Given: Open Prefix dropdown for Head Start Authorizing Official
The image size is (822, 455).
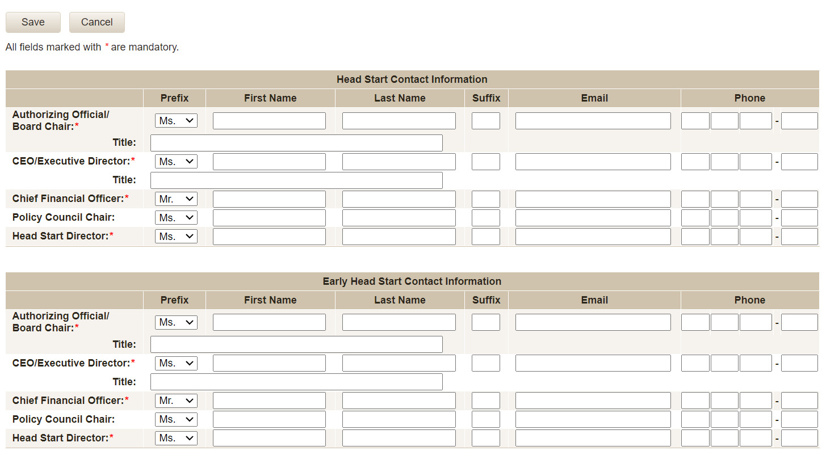Looking at the screenshot, I should pos(176,121).
